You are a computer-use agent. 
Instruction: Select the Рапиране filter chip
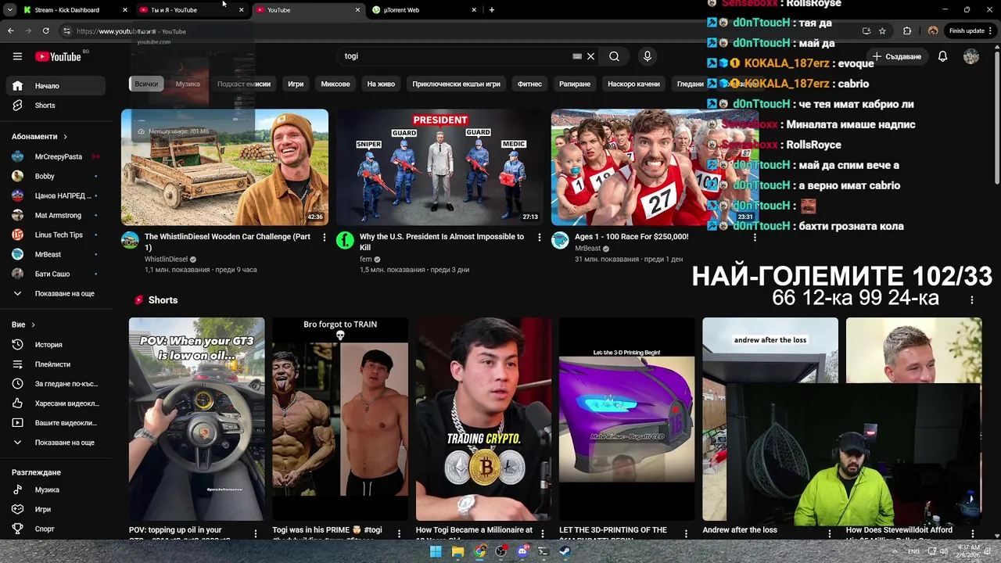(575, 84)
